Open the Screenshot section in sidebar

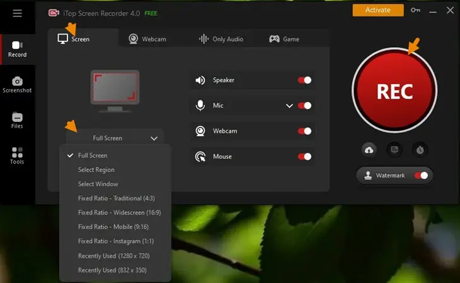(17, 85)
